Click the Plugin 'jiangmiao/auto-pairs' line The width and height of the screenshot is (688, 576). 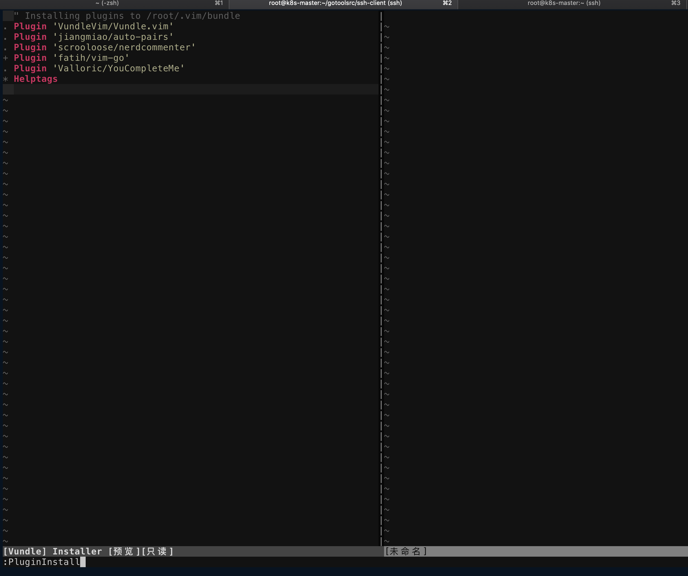(93, 37)
